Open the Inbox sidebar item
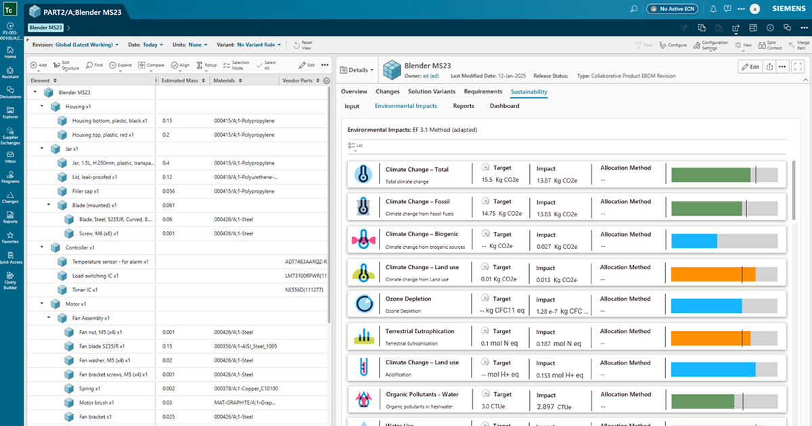This screenshot has height=426, width=812. [x=10, y=157]
